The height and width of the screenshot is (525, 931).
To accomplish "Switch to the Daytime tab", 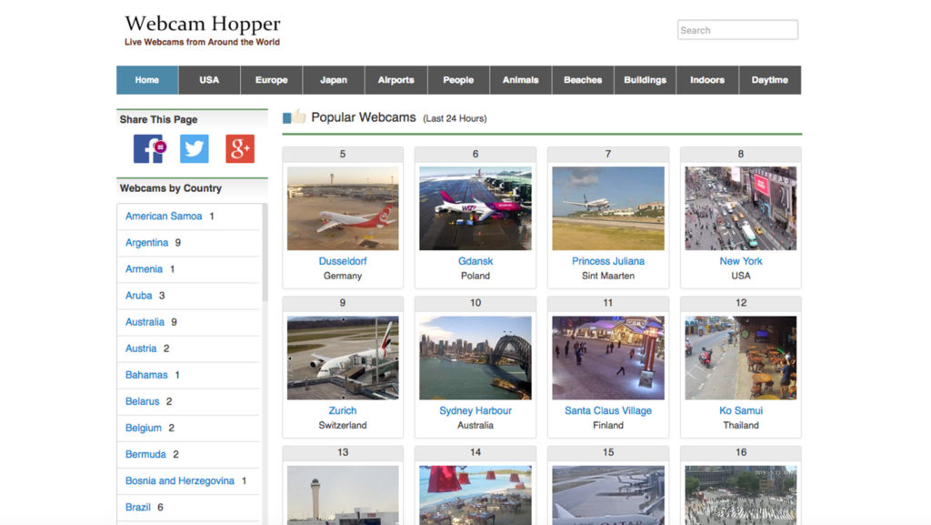I will 770,80.
